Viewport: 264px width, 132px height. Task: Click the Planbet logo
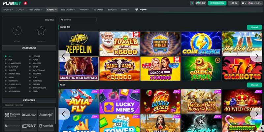[12, 3]
